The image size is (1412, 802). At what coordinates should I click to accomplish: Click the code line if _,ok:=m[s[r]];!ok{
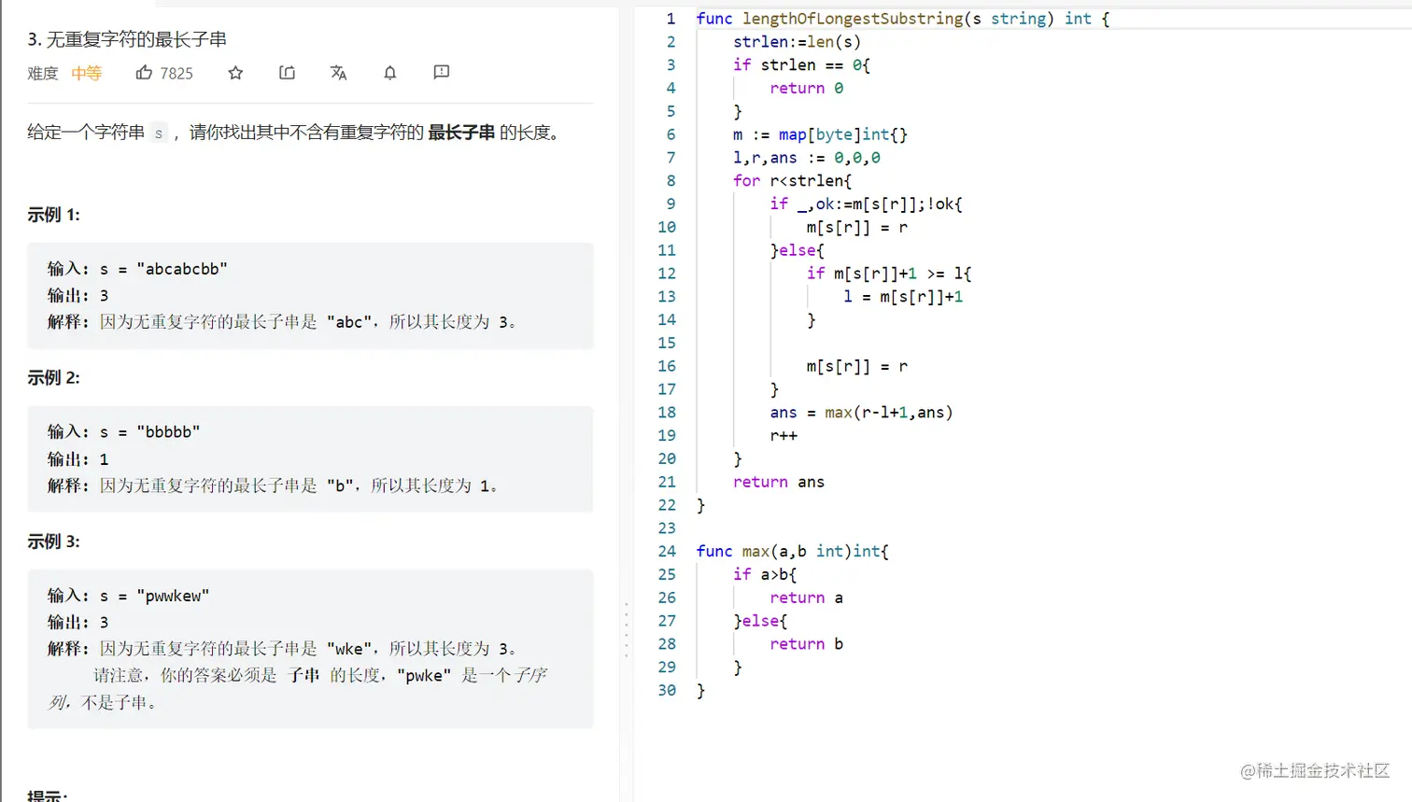click(x=866, y=204)
